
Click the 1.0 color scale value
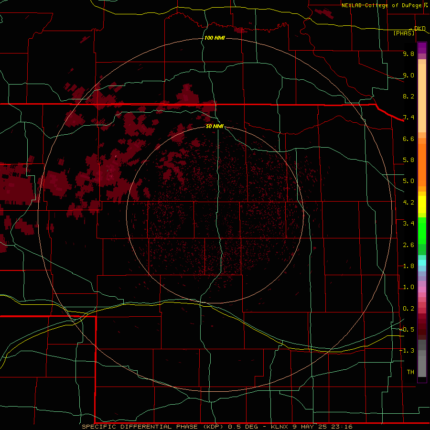[408, 287]
